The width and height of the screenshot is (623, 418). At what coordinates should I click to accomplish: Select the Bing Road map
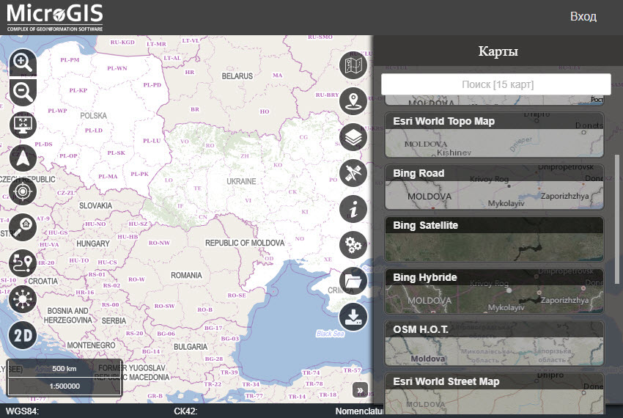pos(494,187)
